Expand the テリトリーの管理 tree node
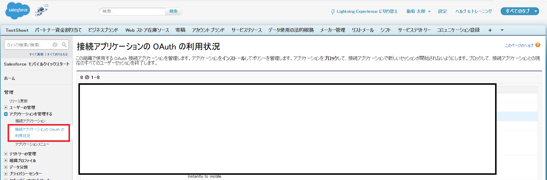The width and height of the screenshot is (547, 180). pos(6,154)
